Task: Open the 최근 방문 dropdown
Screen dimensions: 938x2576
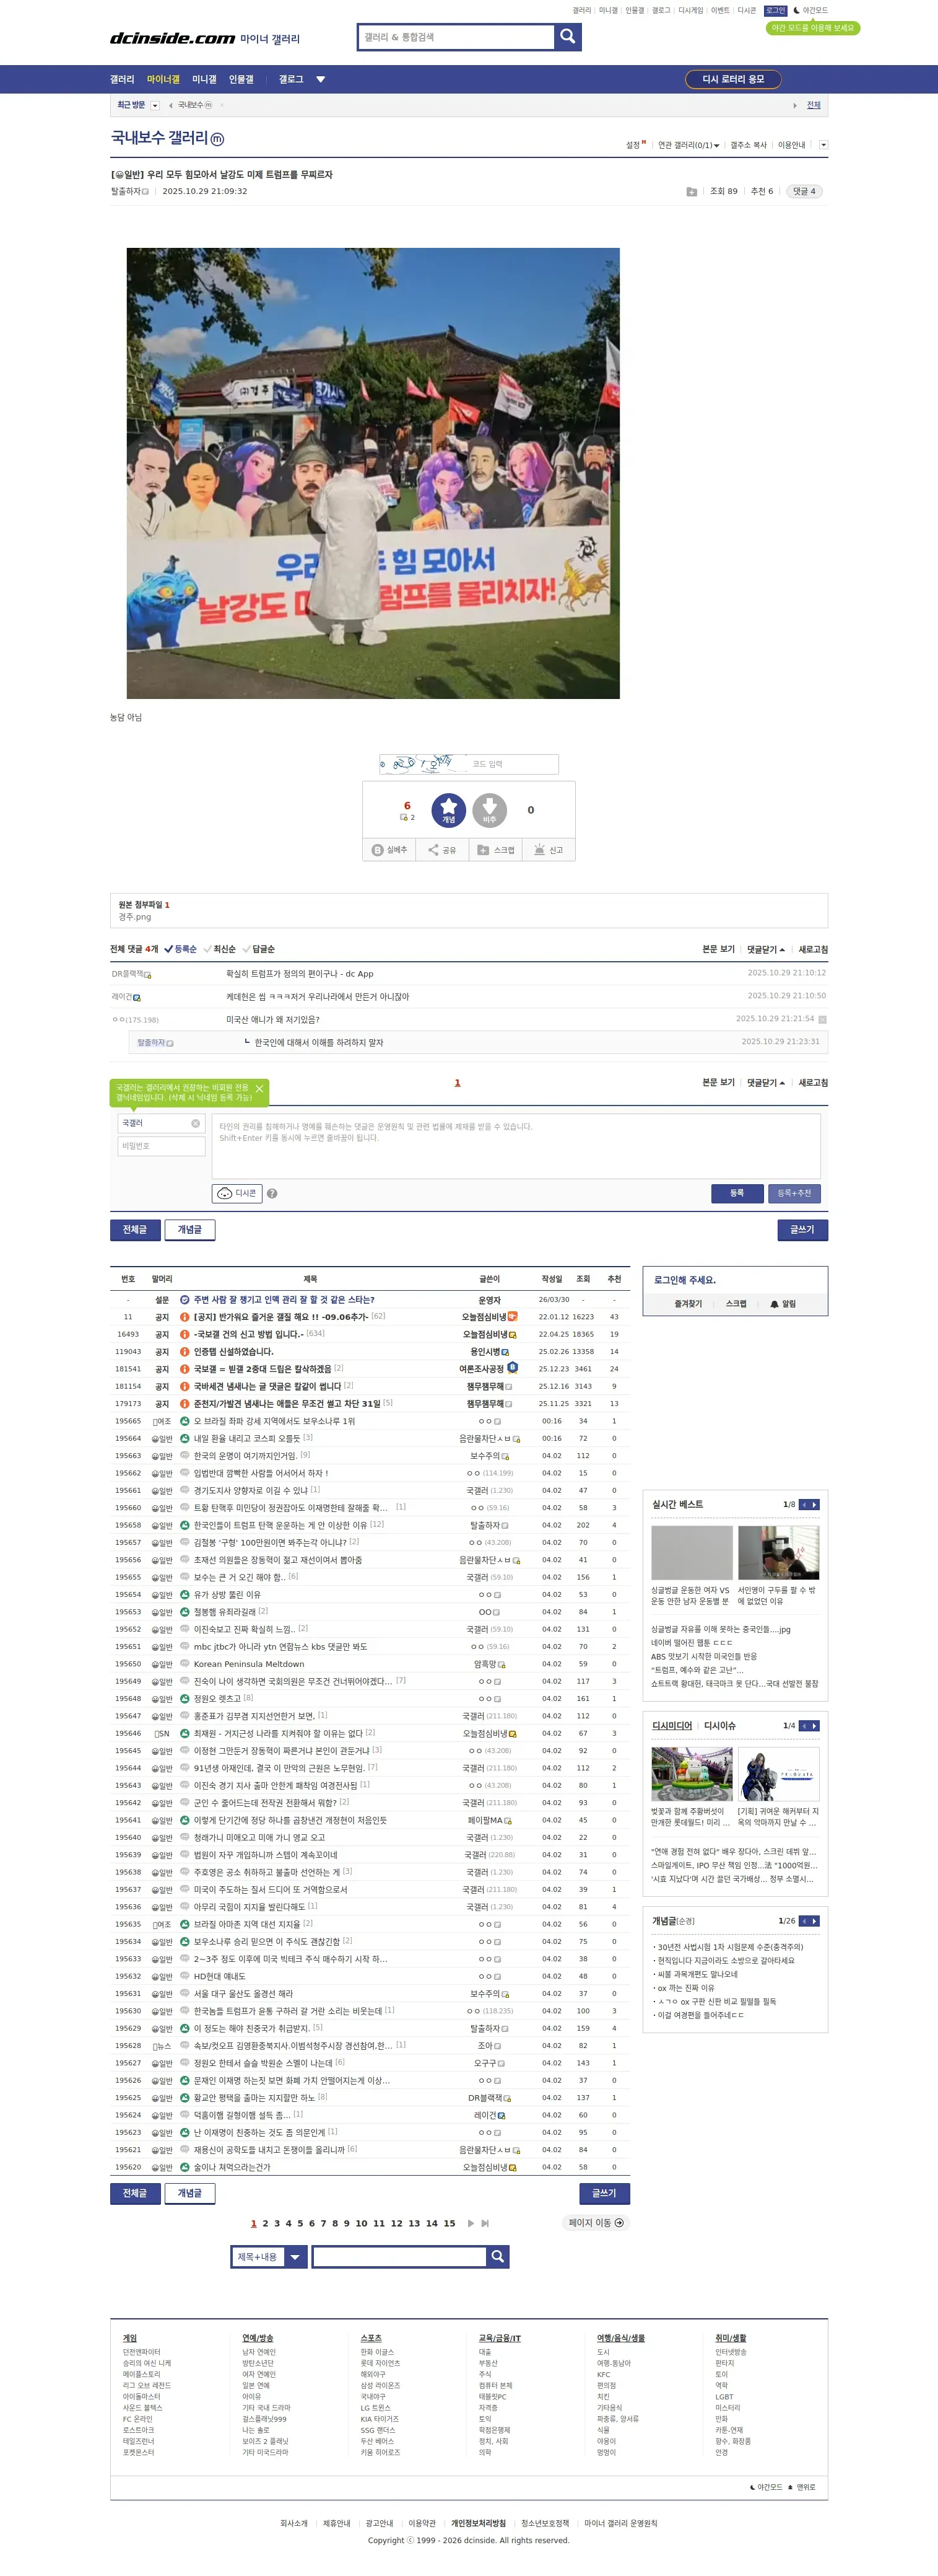Action: point(155,105)
